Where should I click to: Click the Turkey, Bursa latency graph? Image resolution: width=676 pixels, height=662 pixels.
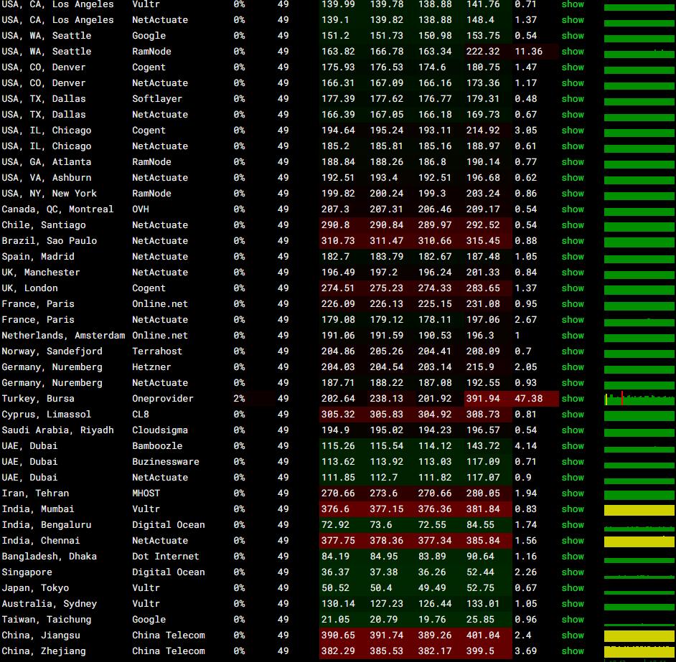click(640, 399)
